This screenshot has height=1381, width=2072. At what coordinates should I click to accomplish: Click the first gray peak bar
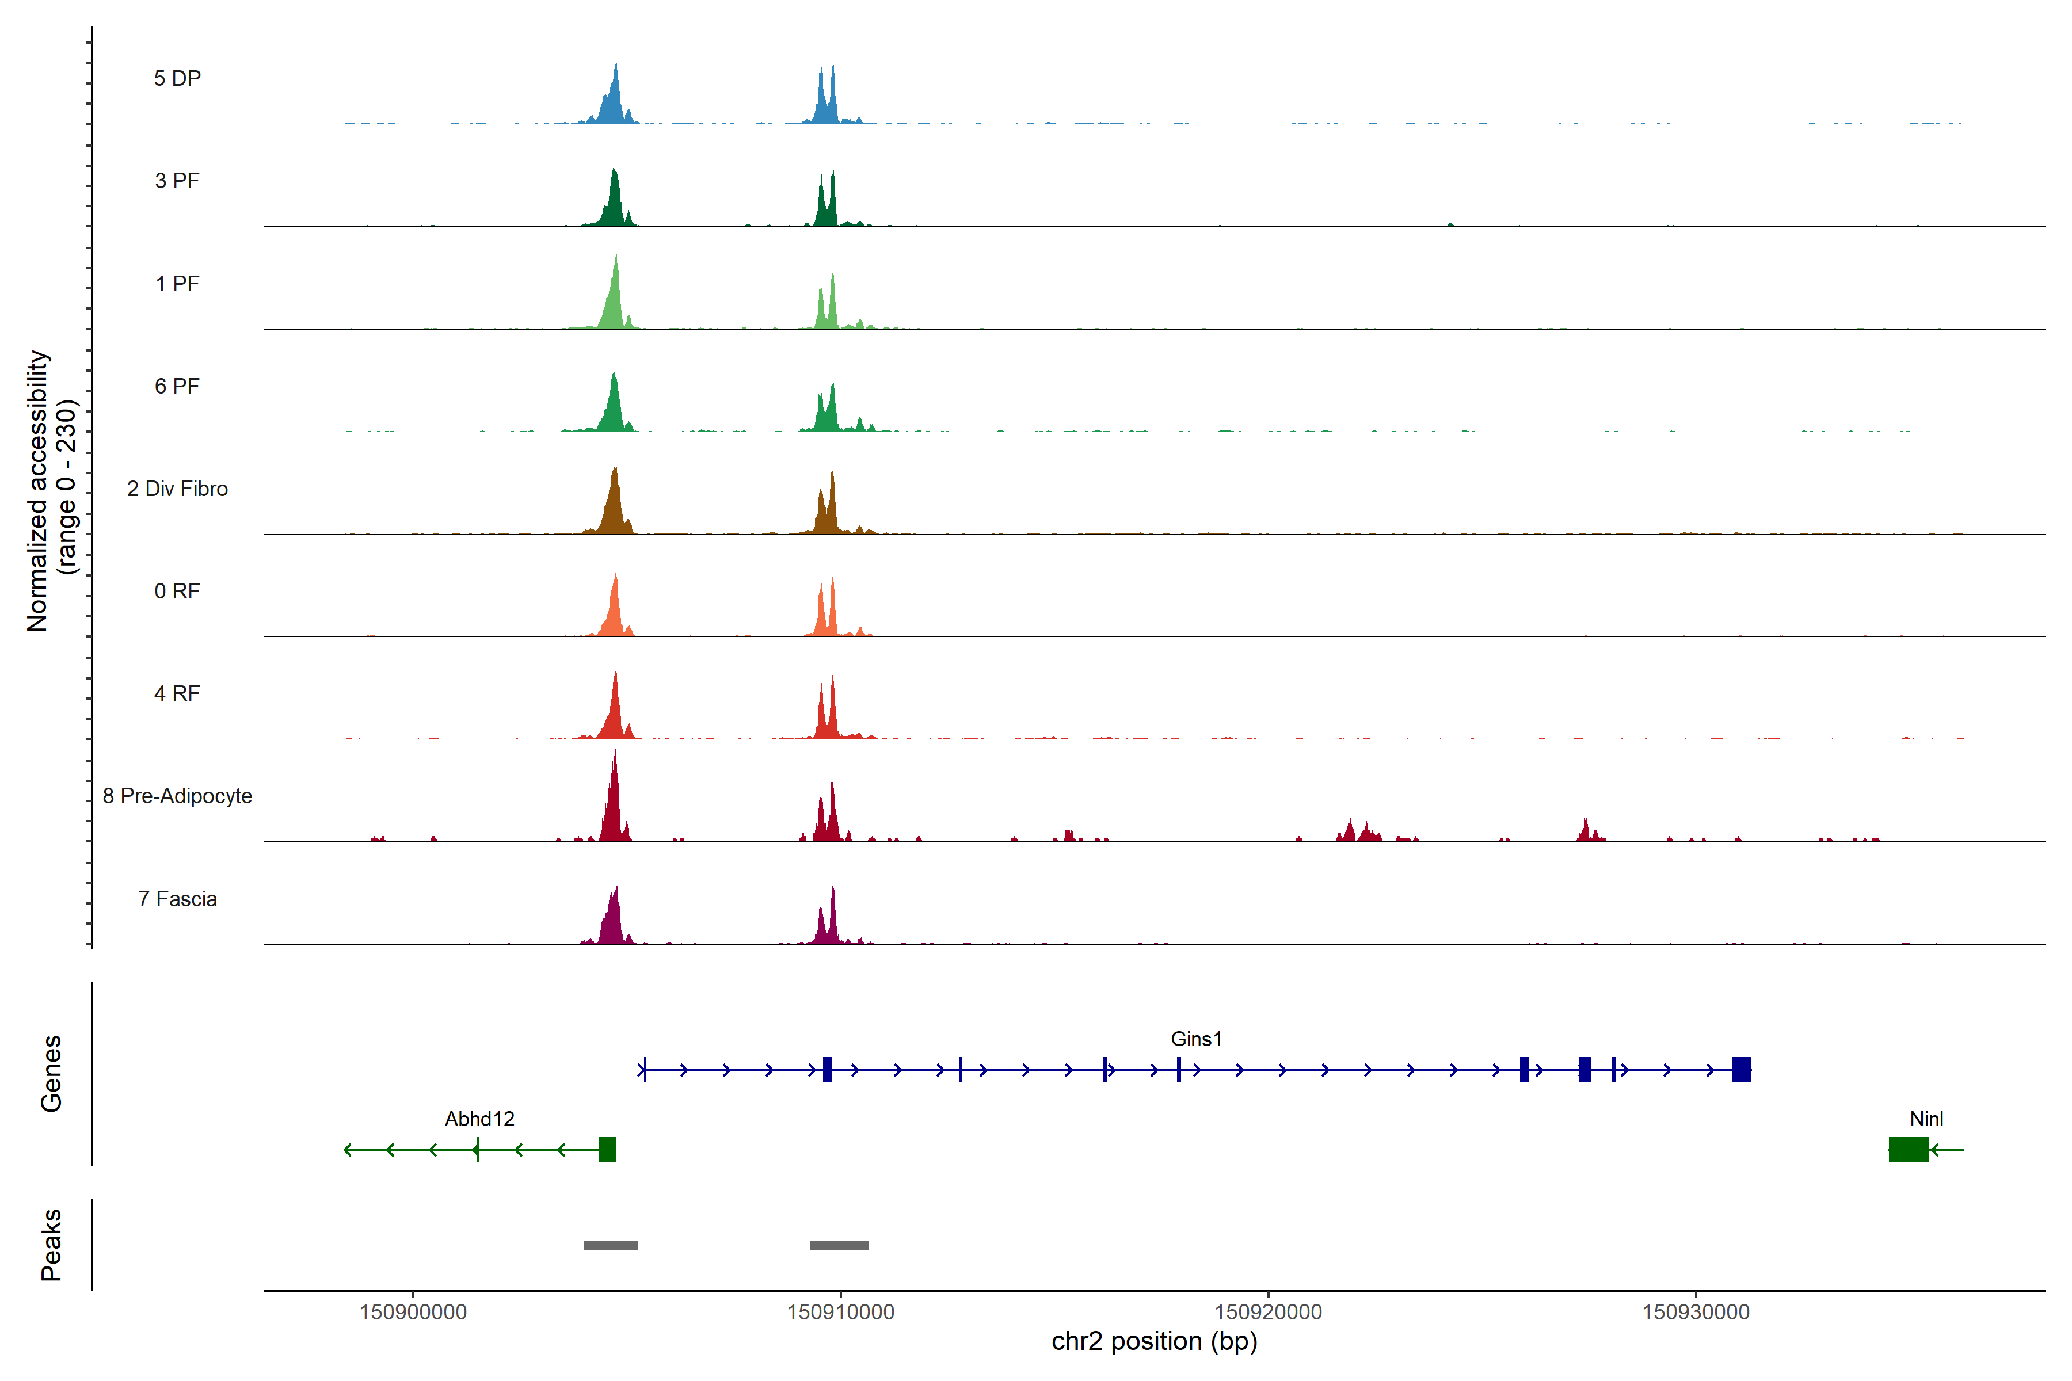click(611, 1245)
